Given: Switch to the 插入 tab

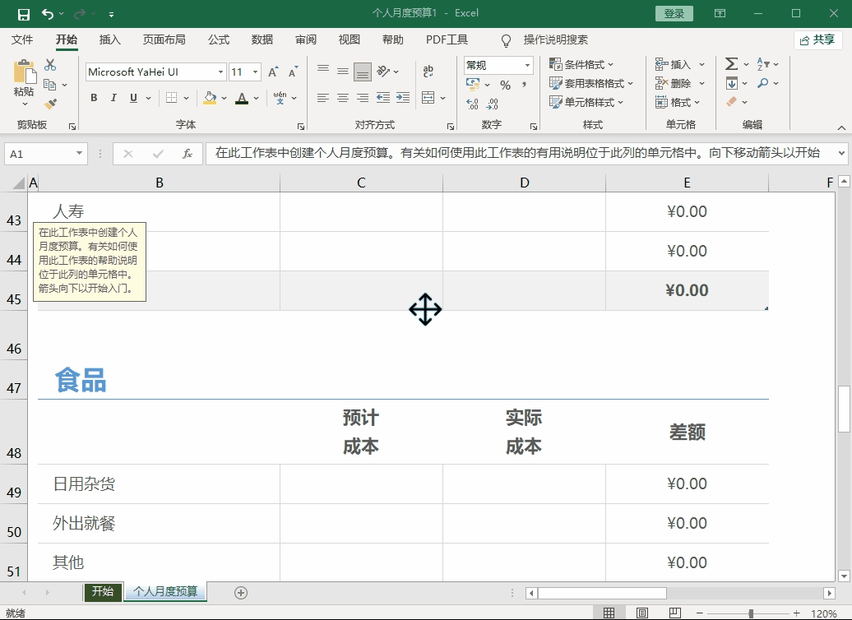Looking at the screenshot, I should 109,39.
